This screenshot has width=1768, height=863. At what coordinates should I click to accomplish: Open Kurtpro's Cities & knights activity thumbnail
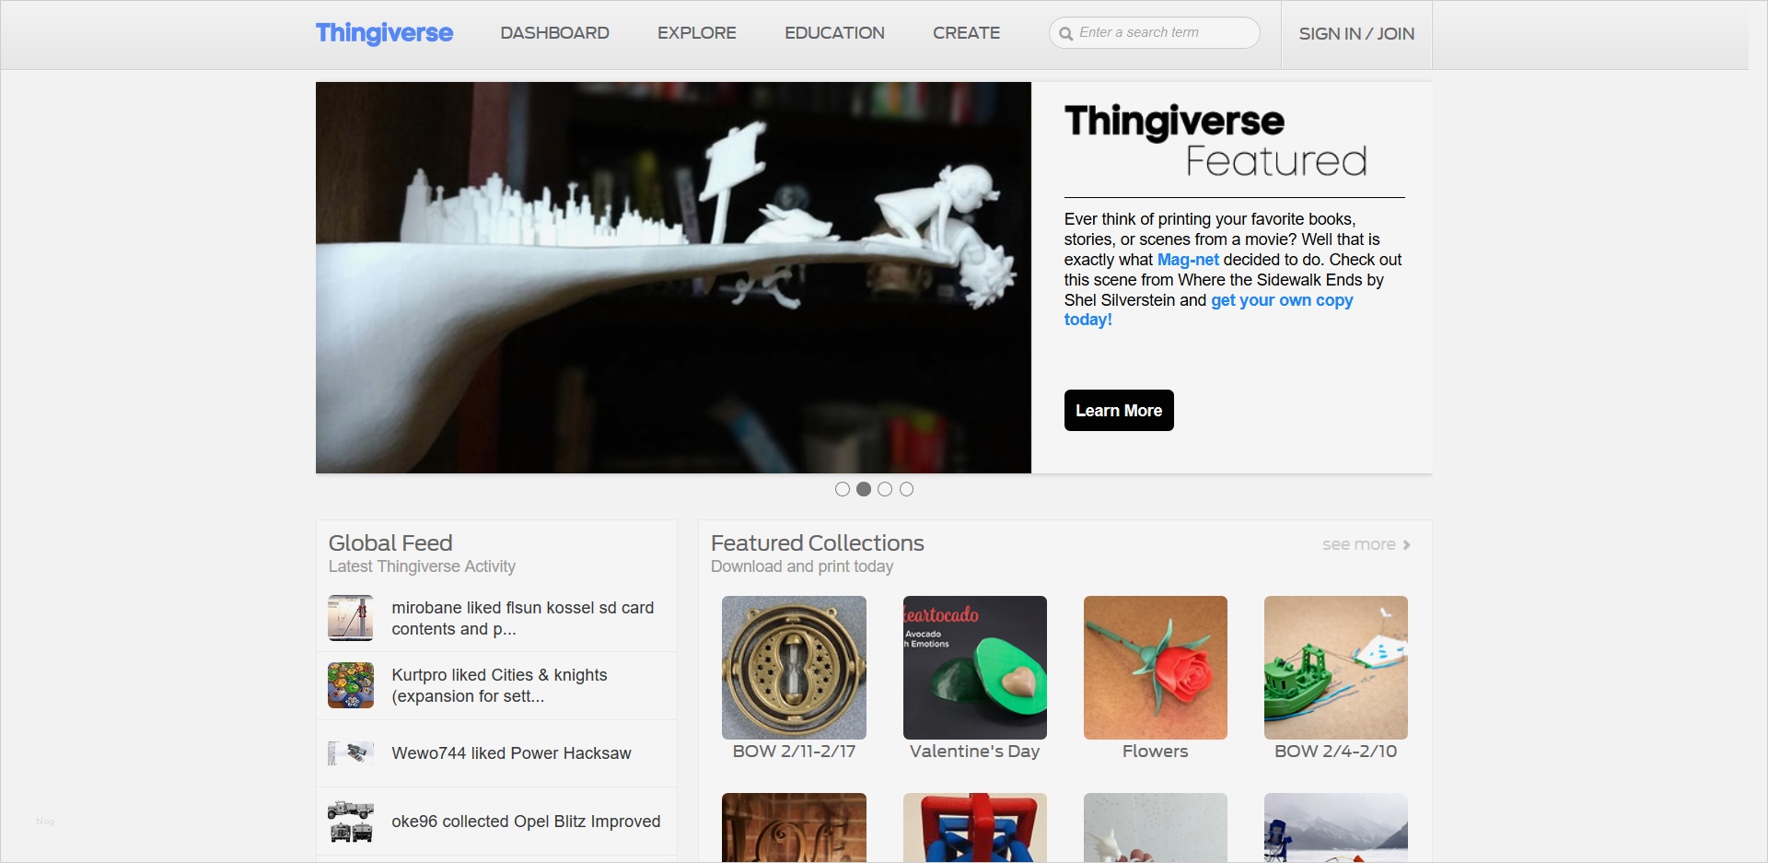pyautogui.click(x=351, y=685)
